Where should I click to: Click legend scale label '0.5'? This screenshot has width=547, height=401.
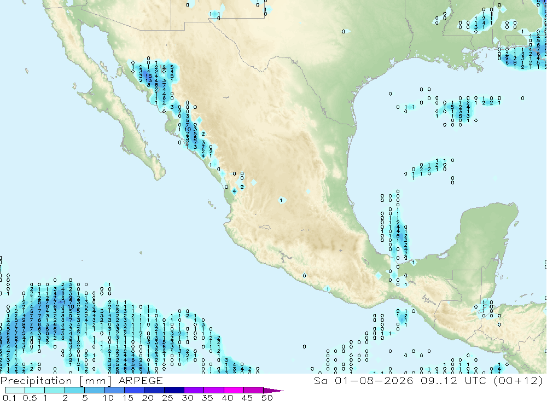pos(30,398)
